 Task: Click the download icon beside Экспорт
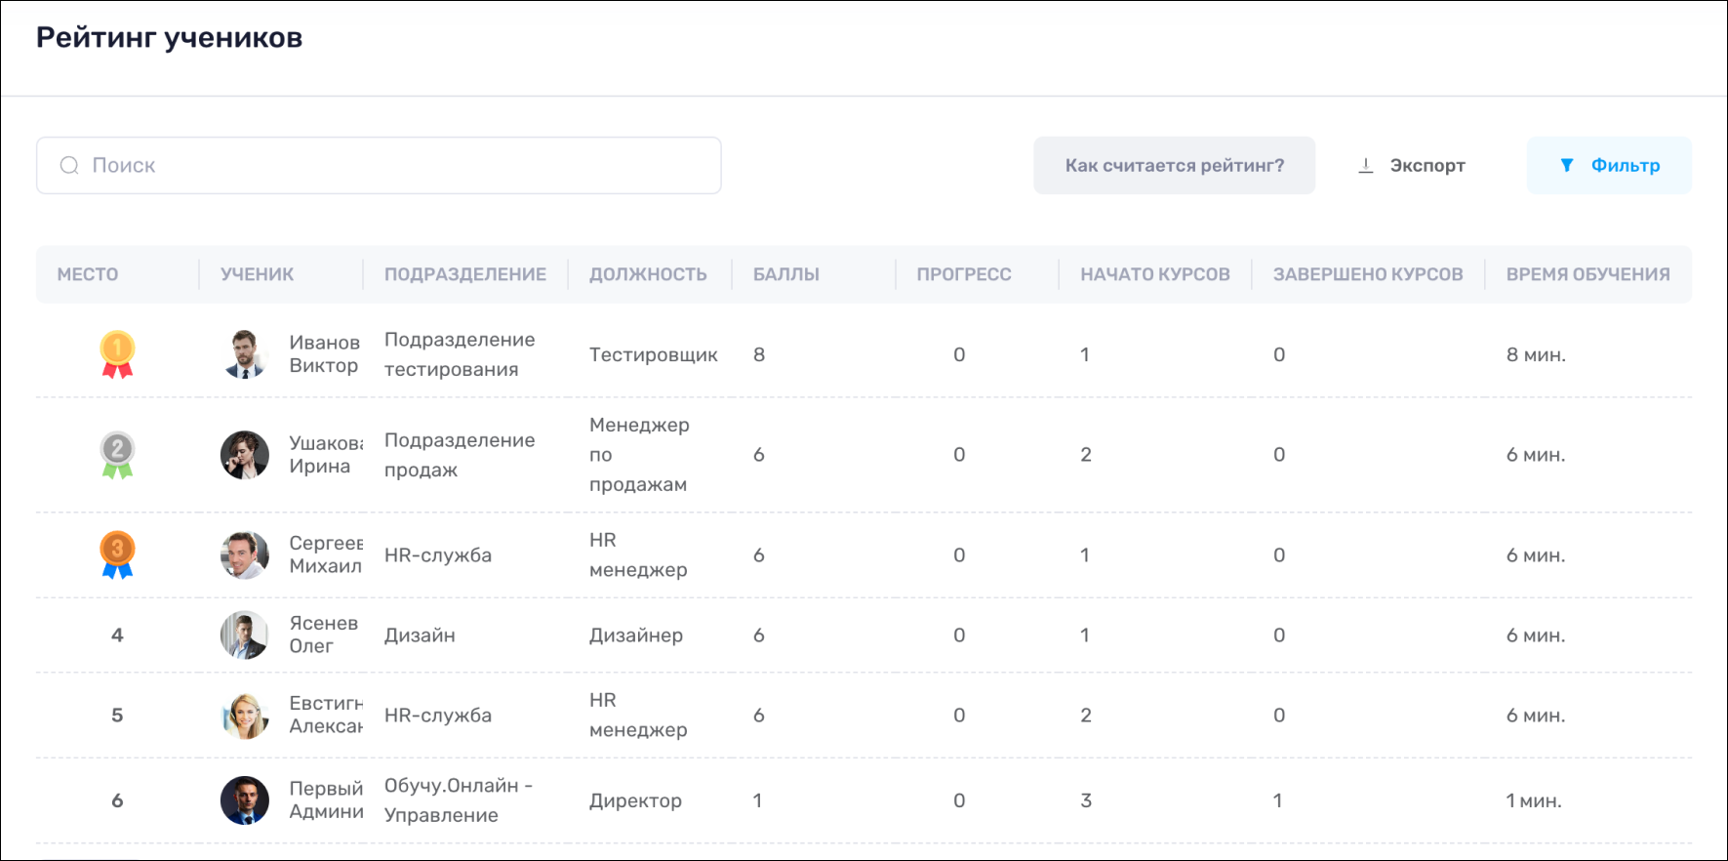pos(1366,166)
